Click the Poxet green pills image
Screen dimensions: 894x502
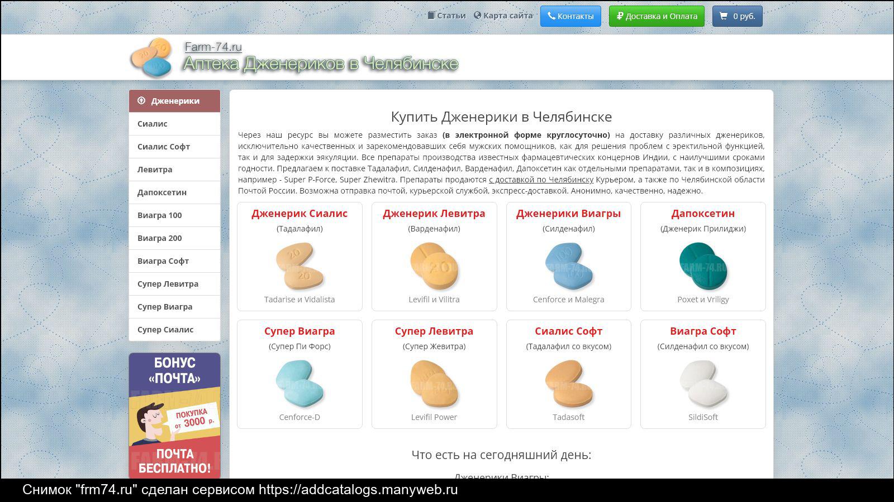point(703,265)
